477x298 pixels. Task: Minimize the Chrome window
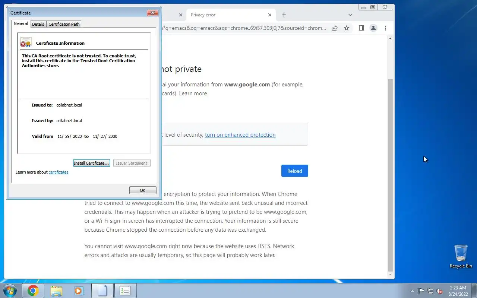[363, 7]
